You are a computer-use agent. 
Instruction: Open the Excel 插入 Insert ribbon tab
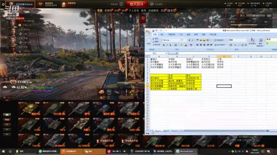point(162,35)
